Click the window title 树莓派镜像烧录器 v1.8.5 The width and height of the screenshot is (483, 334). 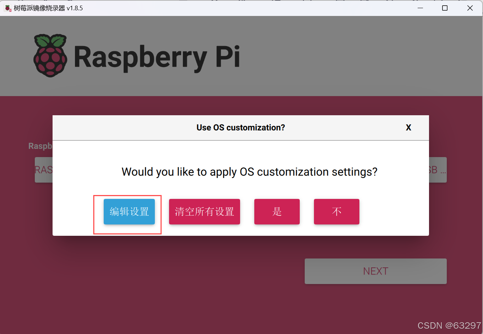(48, 8)
